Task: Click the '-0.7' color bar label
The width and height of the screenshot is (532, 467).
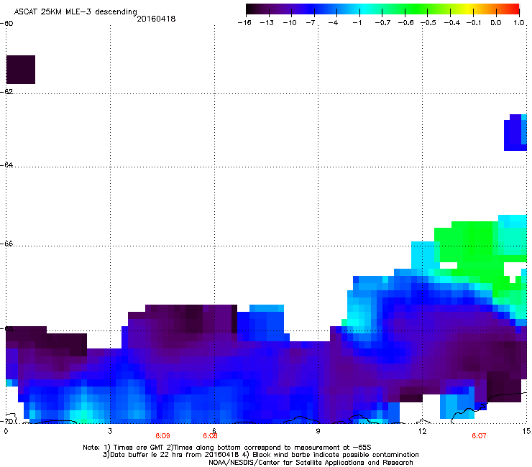Action: click(382, 23)
